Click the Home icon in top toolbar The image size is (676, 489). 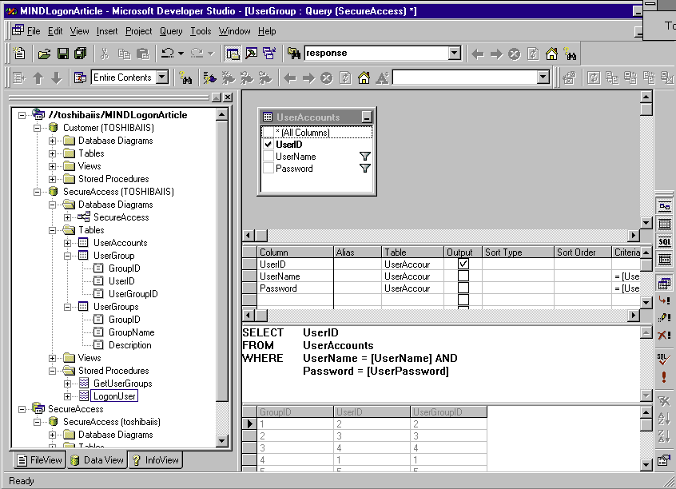tap(551, 54)
